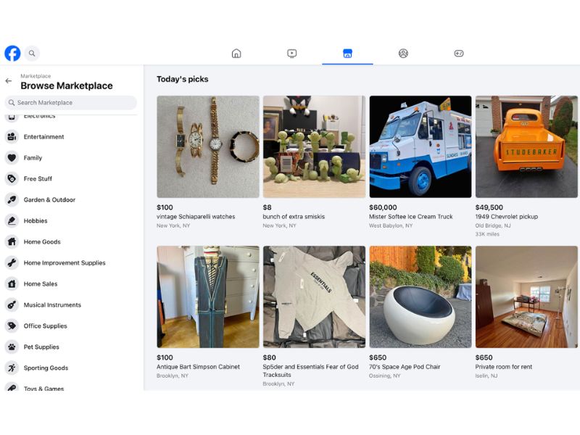Image resolution: width=580 pixels, height=435 pixels.
Task: Click 'Antique Bart Simpson Cabinet' title
Action: pos(198,367)
